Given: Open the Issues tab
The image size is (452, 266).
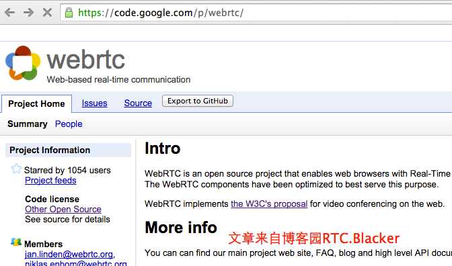Looking at the screenshot, I should coord(95,103).
